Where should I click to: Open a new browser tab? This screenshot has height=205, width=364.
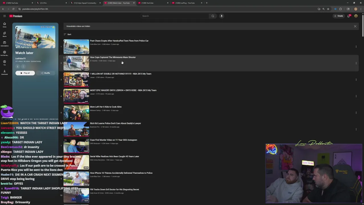coord(206,3)
